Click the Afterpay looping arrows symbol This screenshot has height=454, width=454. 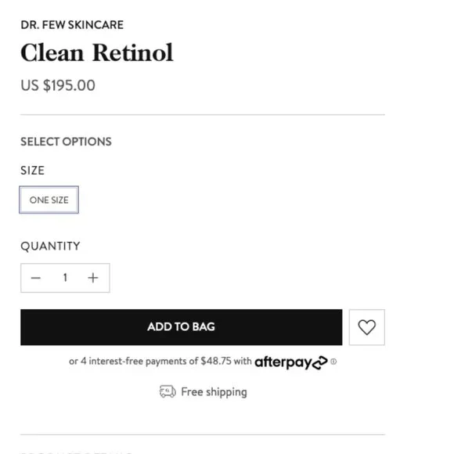click(x=320, y=362)
